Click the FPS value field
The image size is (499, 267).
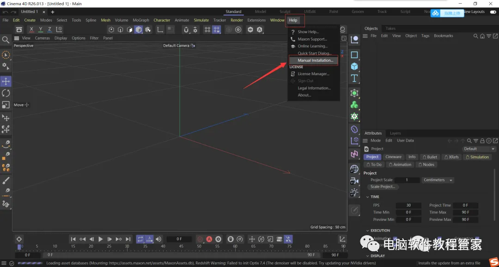(x=408, y=205)
